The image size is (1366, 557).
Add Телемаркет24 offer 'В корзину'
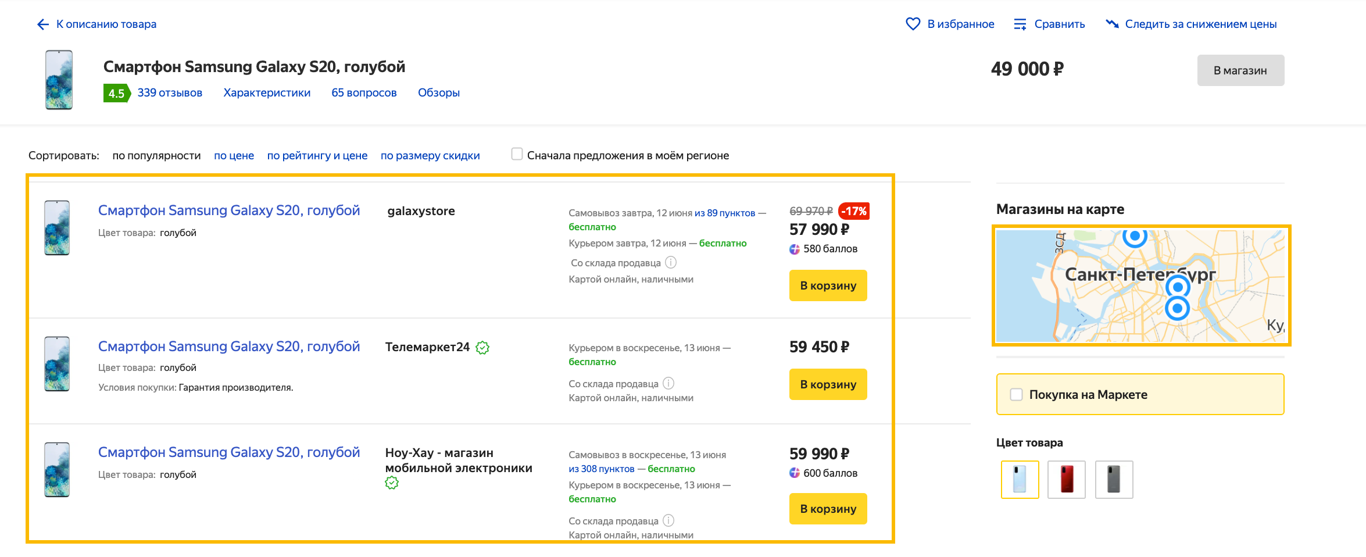pos(828,384)
